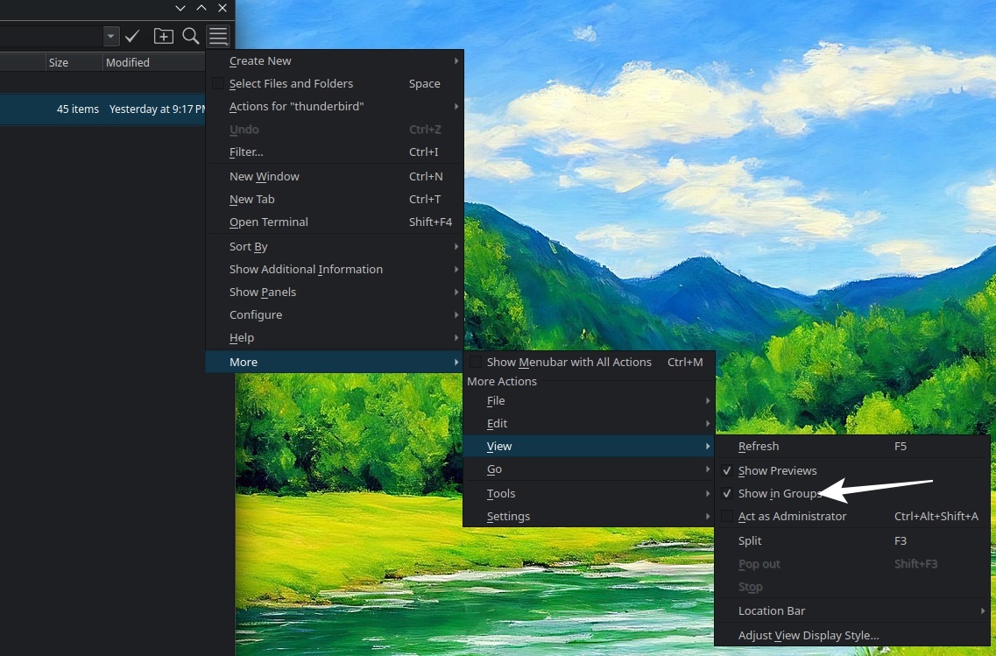Click the search magnifier icon
This screenshot has width=996, height=656.
point(191,36)
